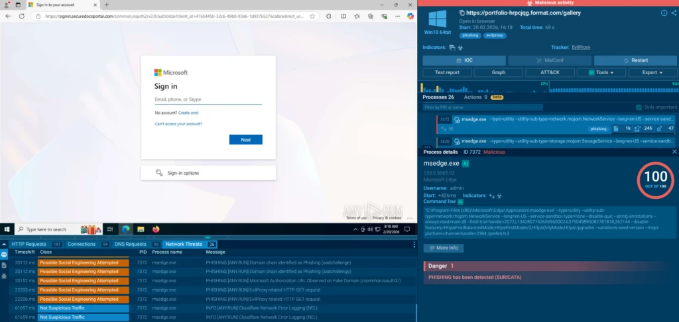Open Files panel icon in left sidebar

click(x=4, y=266)
